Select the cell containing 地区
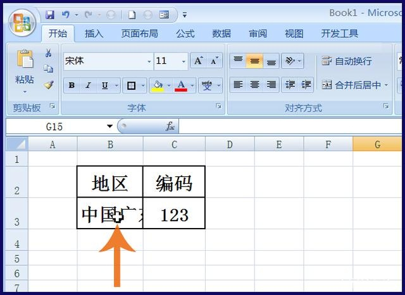The image size is (405, 295). 110,182
